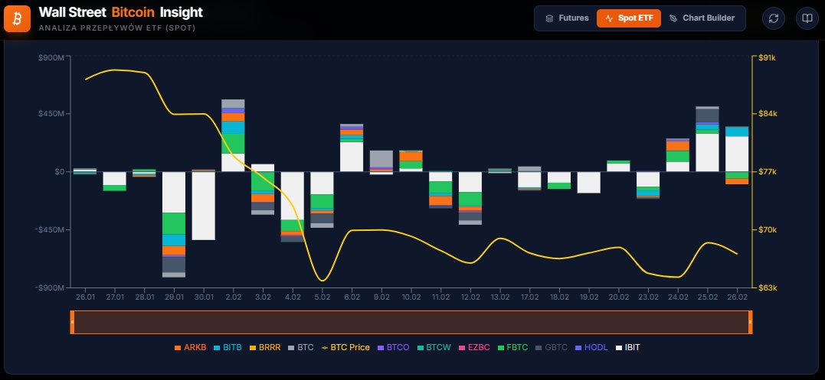Click the 2.02 date label
Viewport: 825px width, 380px height.
point(233,297)
